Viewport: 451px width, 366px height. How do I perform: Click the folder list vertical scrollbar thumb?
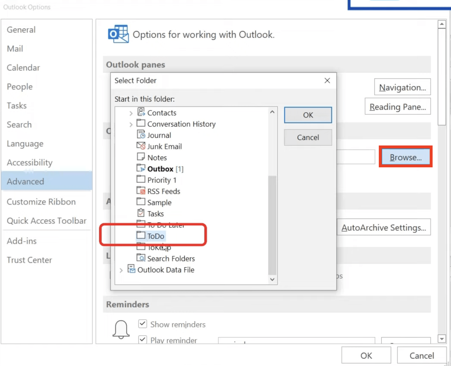(x=272, y=225)
